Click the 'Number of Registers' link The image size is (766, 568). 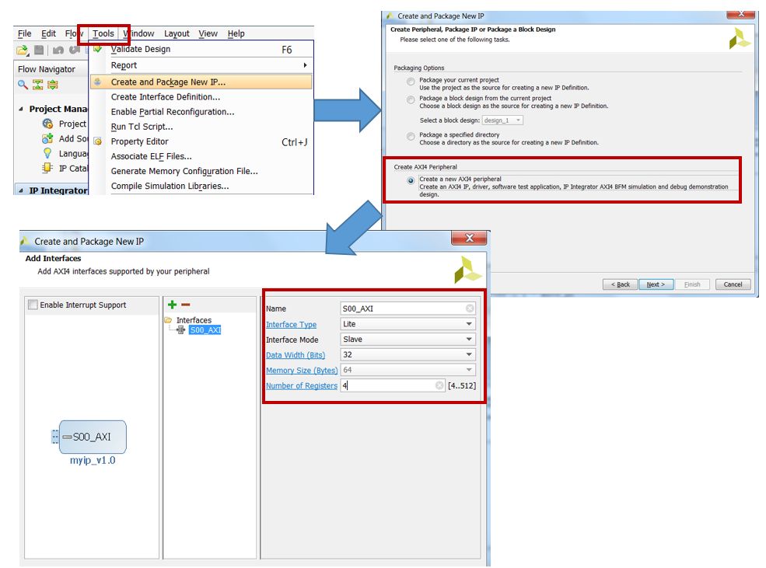[x=302, y=386]
